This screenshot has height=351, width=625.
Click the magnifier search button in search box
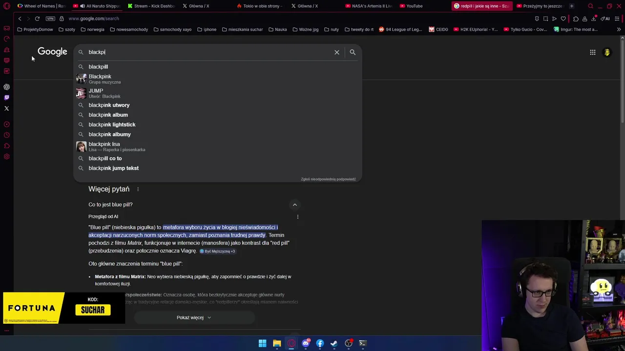coord(353,52)
